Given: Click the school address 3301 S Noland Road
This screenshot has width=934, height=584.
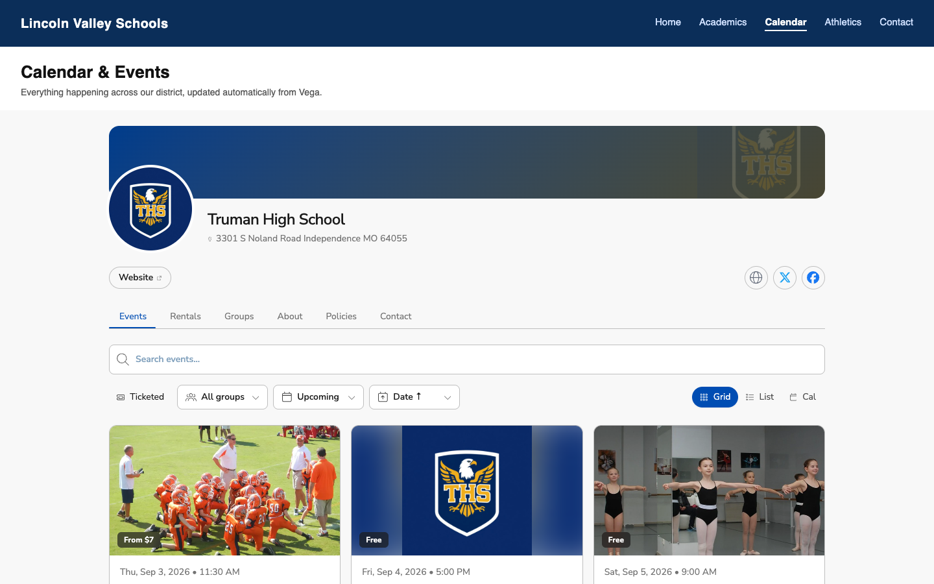Looking at the screenshot, I should pos(311,239).
